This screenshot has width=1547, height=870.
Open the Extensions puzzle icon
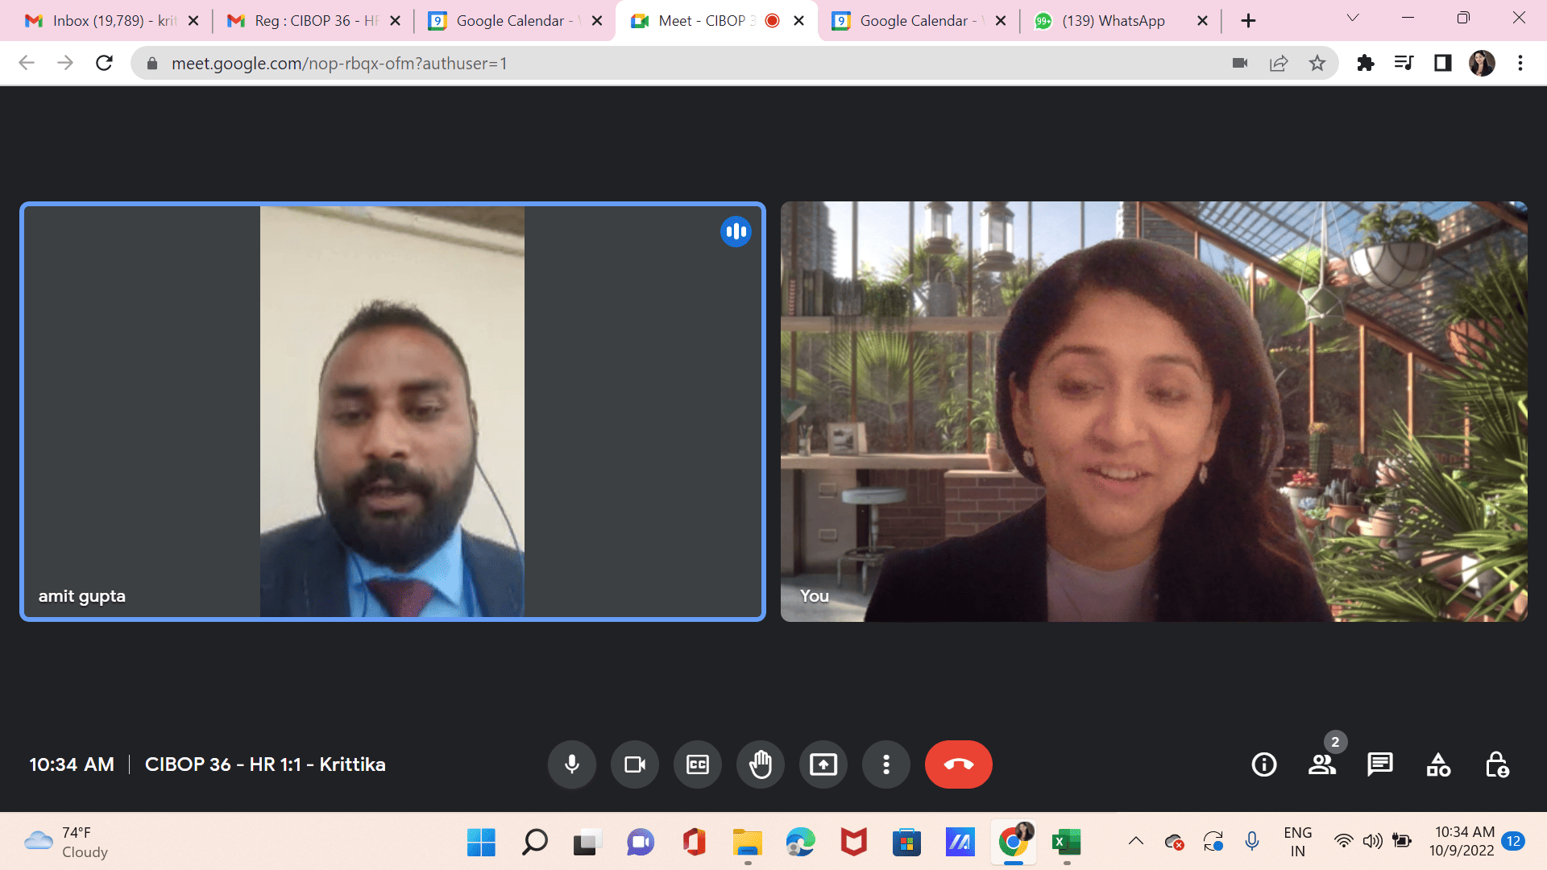point(1366,63)
